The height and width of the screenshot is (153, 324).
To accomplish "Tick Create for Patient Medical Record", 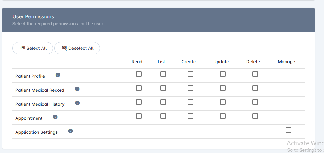I will click(x=190, y=88).
